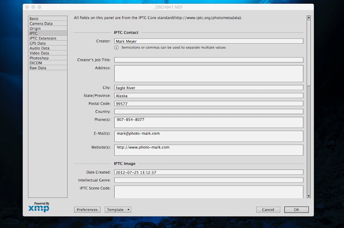Click the Website(s) field
The width and height of the screenshot is (344, 228).
click(x=209, y=150)
